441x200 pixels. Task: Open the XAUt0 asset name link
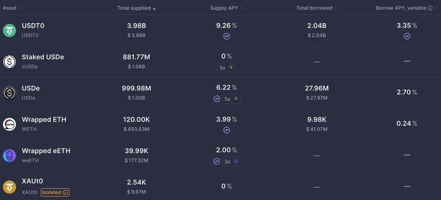(32, 181)
